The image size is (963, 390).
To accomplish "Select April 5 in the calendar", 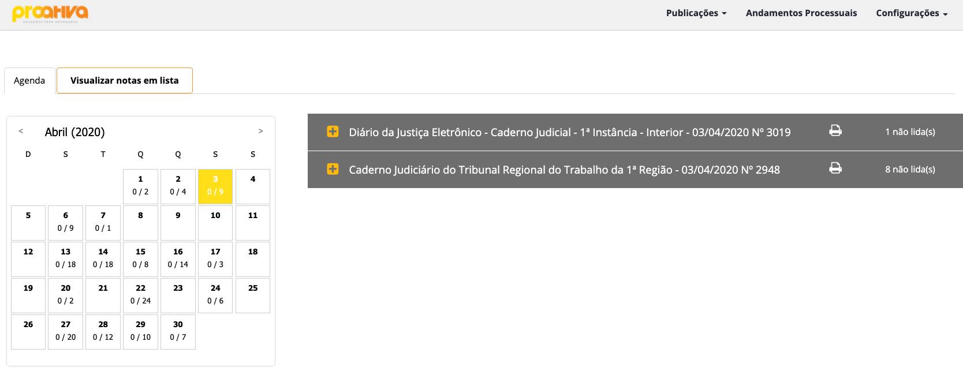I will pyautogui.click(x=28, y=223).
